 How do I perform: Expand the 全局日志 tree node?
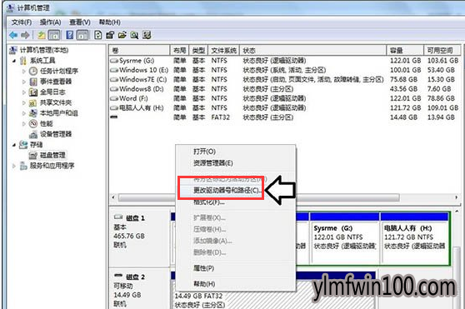24,92
